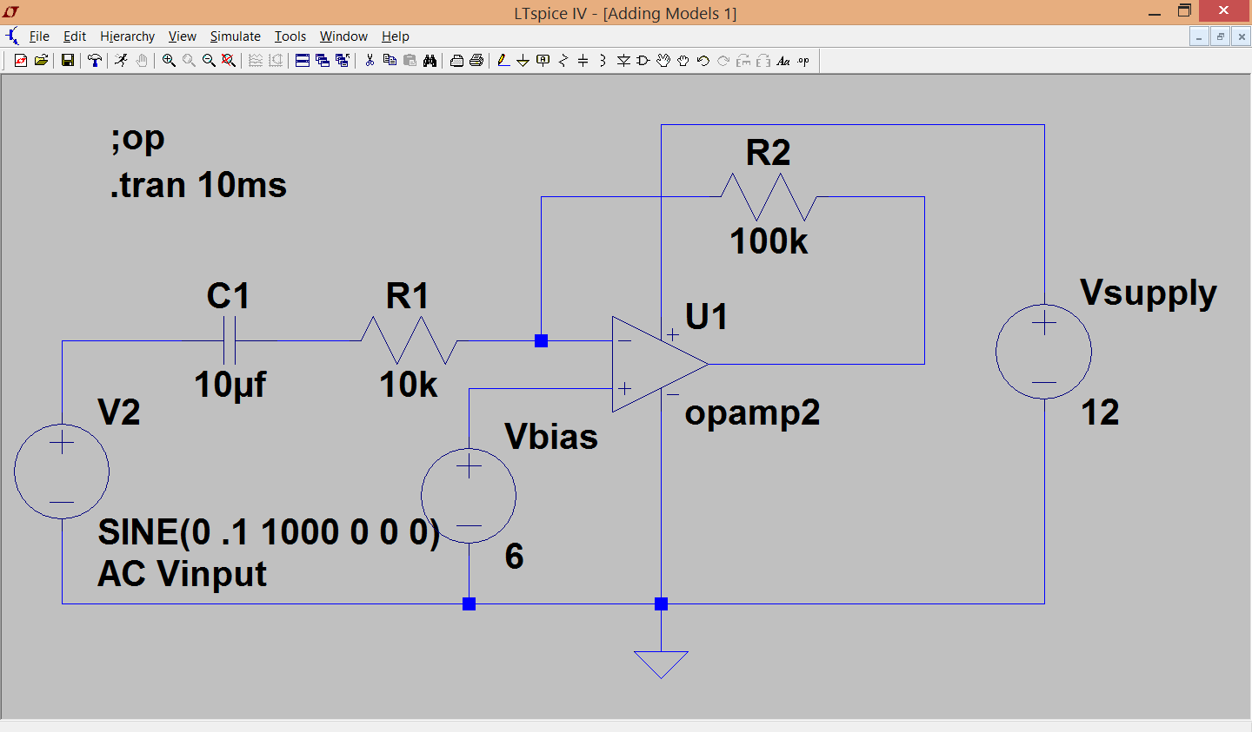1252x732 pixels.
Task: Click the 100k resistor value
Action: click(x=769, y=241)
